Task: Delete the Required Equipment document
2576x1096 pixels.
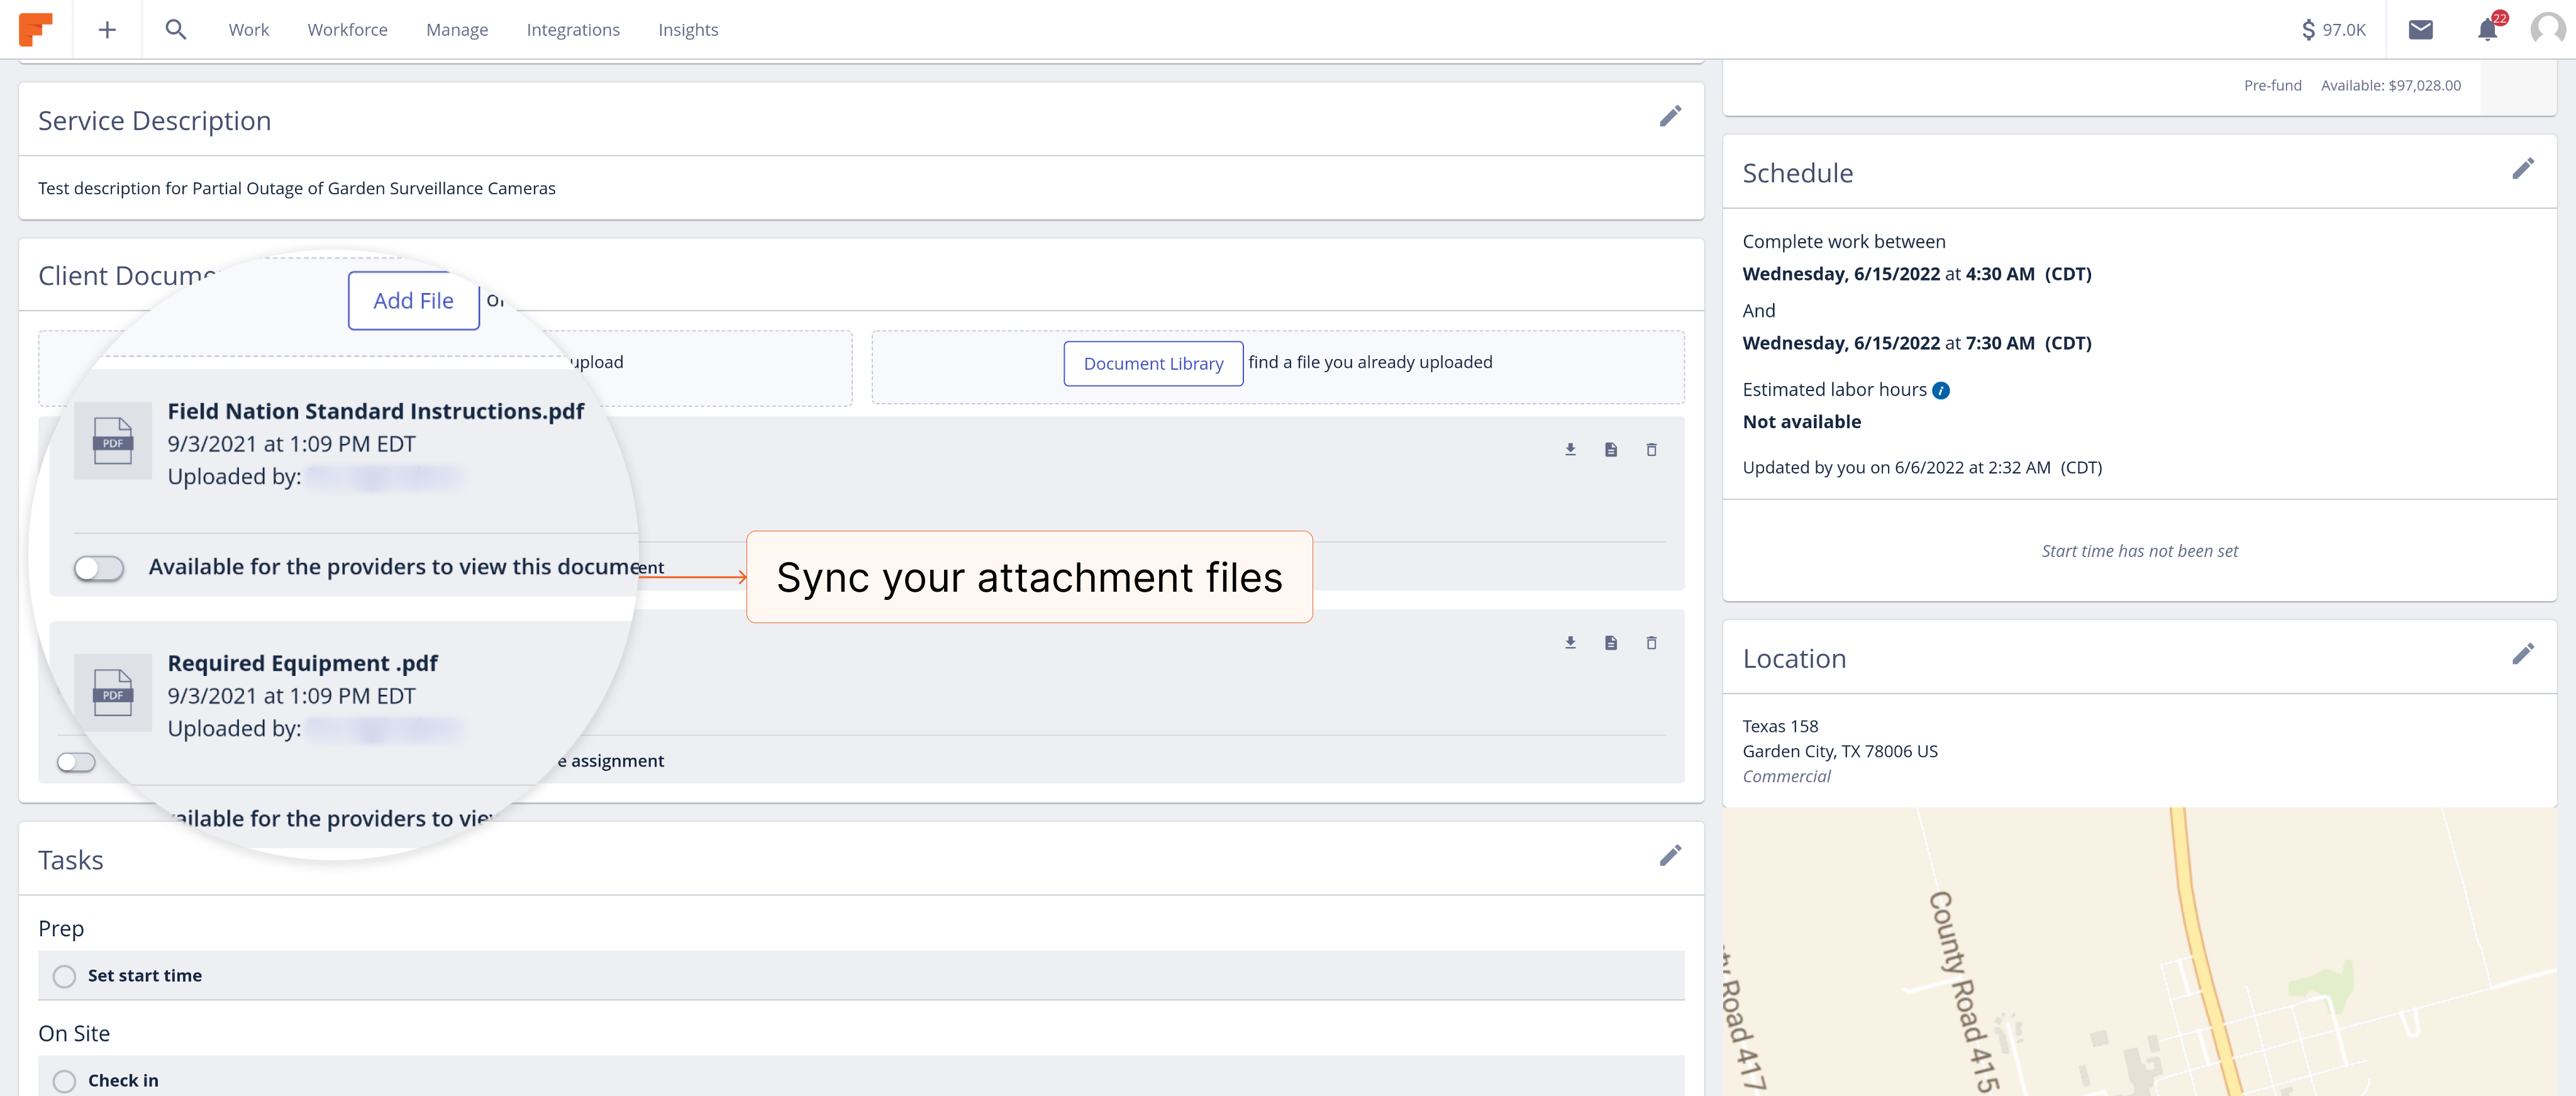Action: coord(1651,643)
